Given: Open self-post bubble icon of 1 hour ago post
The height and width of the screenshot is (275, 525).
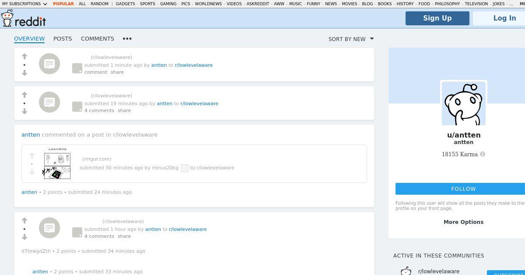Looking at the screenshot, I should (x=49, y=228).
